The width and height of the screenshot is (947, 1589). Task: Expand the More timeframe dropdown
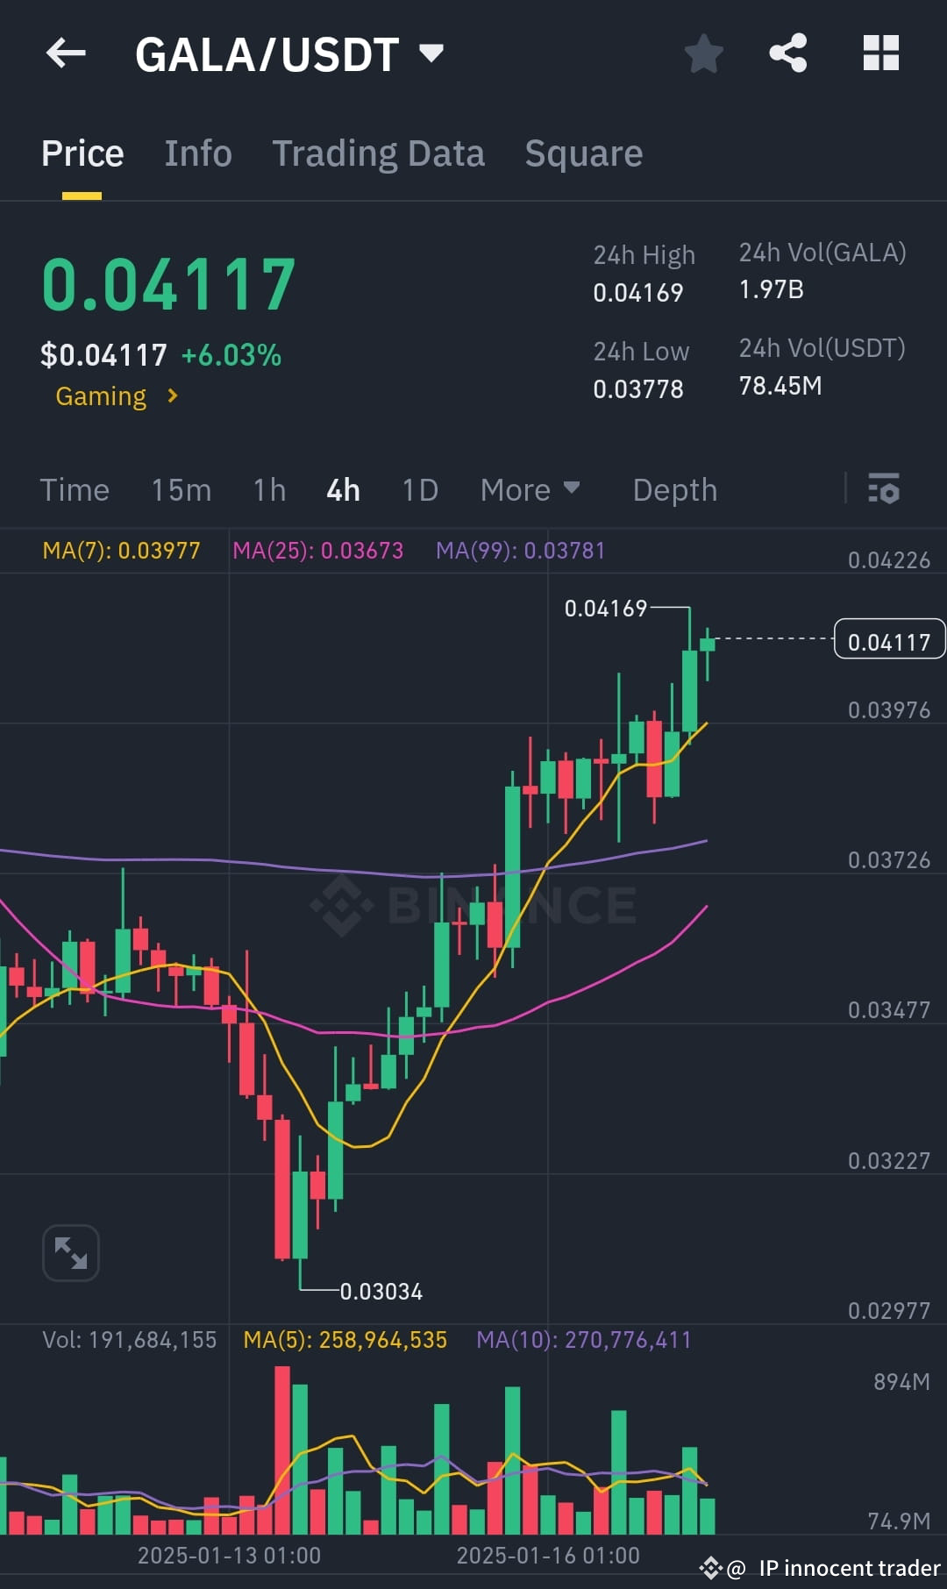click(530, 489)
